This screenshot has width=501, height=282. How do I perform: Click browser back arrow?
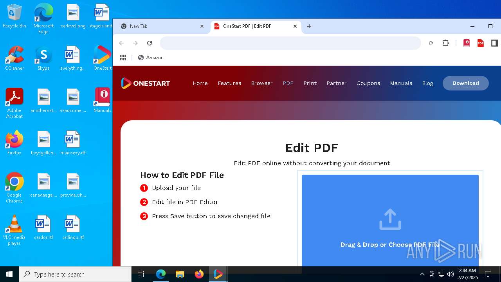[121, 43]
